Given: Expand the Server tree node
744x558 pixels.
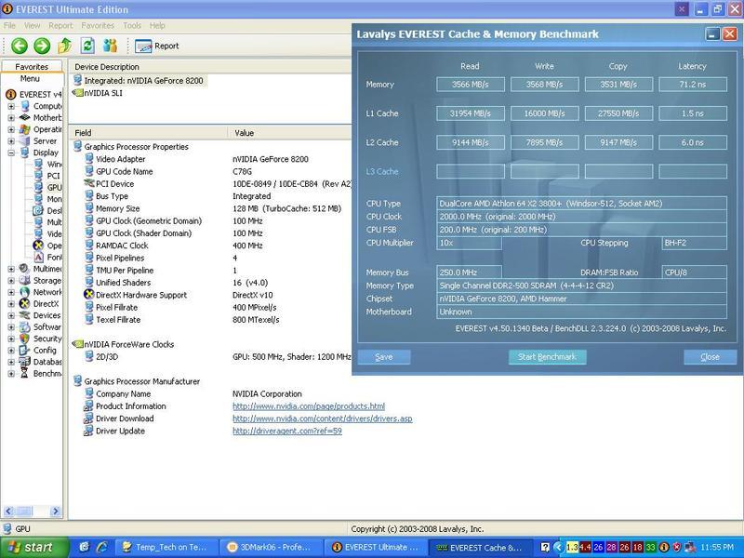Looking at the screenshot, I should 11,141.
